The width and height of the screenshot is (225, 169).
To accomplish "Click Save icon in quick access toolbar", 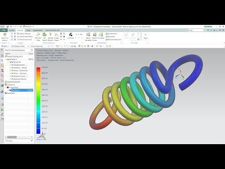I will 7,26.
